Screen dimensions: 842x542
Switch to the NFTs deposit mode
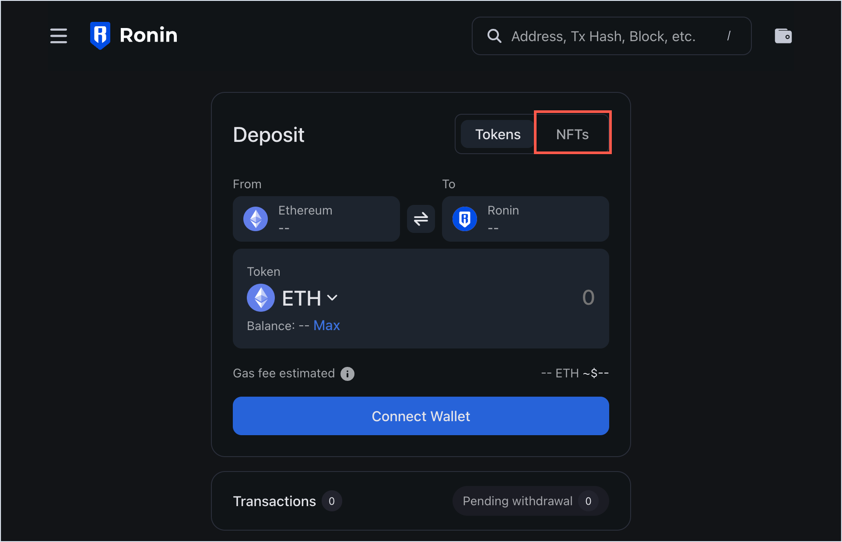pos(572,134)
